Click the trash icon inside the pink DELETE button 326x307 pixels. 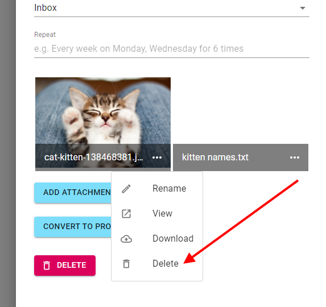tap(47, 265)
